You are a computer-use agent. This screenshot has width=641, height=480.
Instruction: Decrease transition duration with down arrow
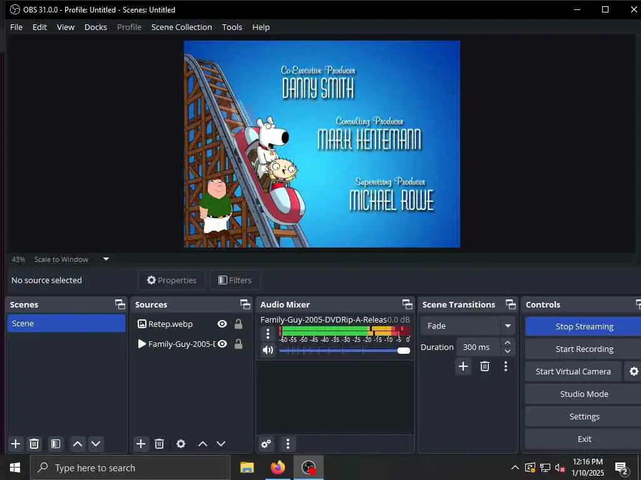click(x=508, y=352)
